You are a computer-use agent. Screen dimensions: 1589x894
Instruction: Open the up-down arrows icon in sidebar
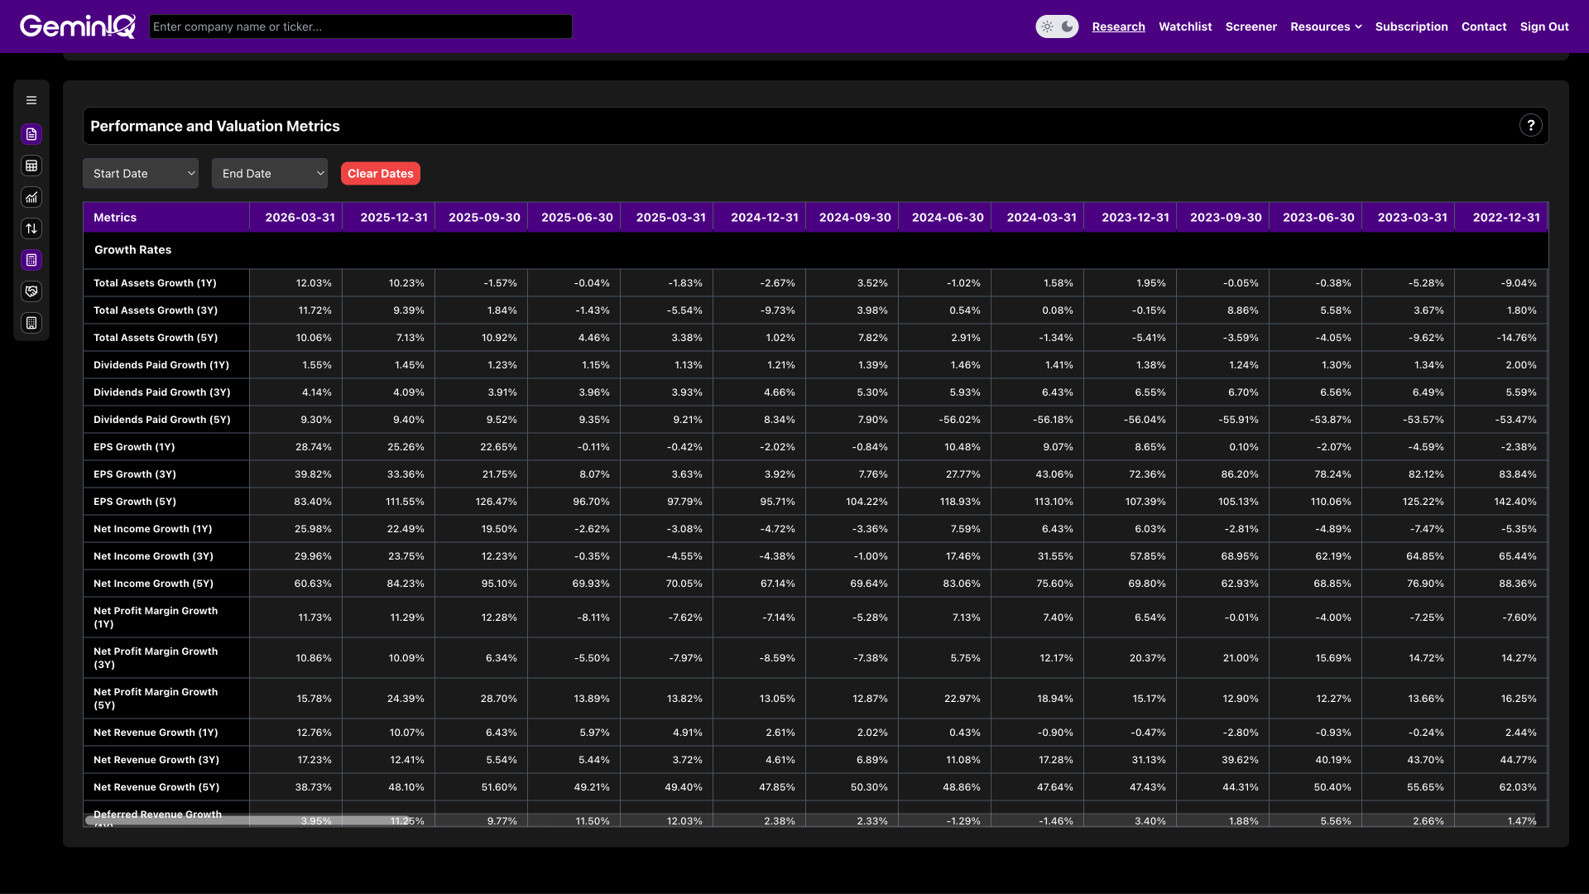coord(31,228)
